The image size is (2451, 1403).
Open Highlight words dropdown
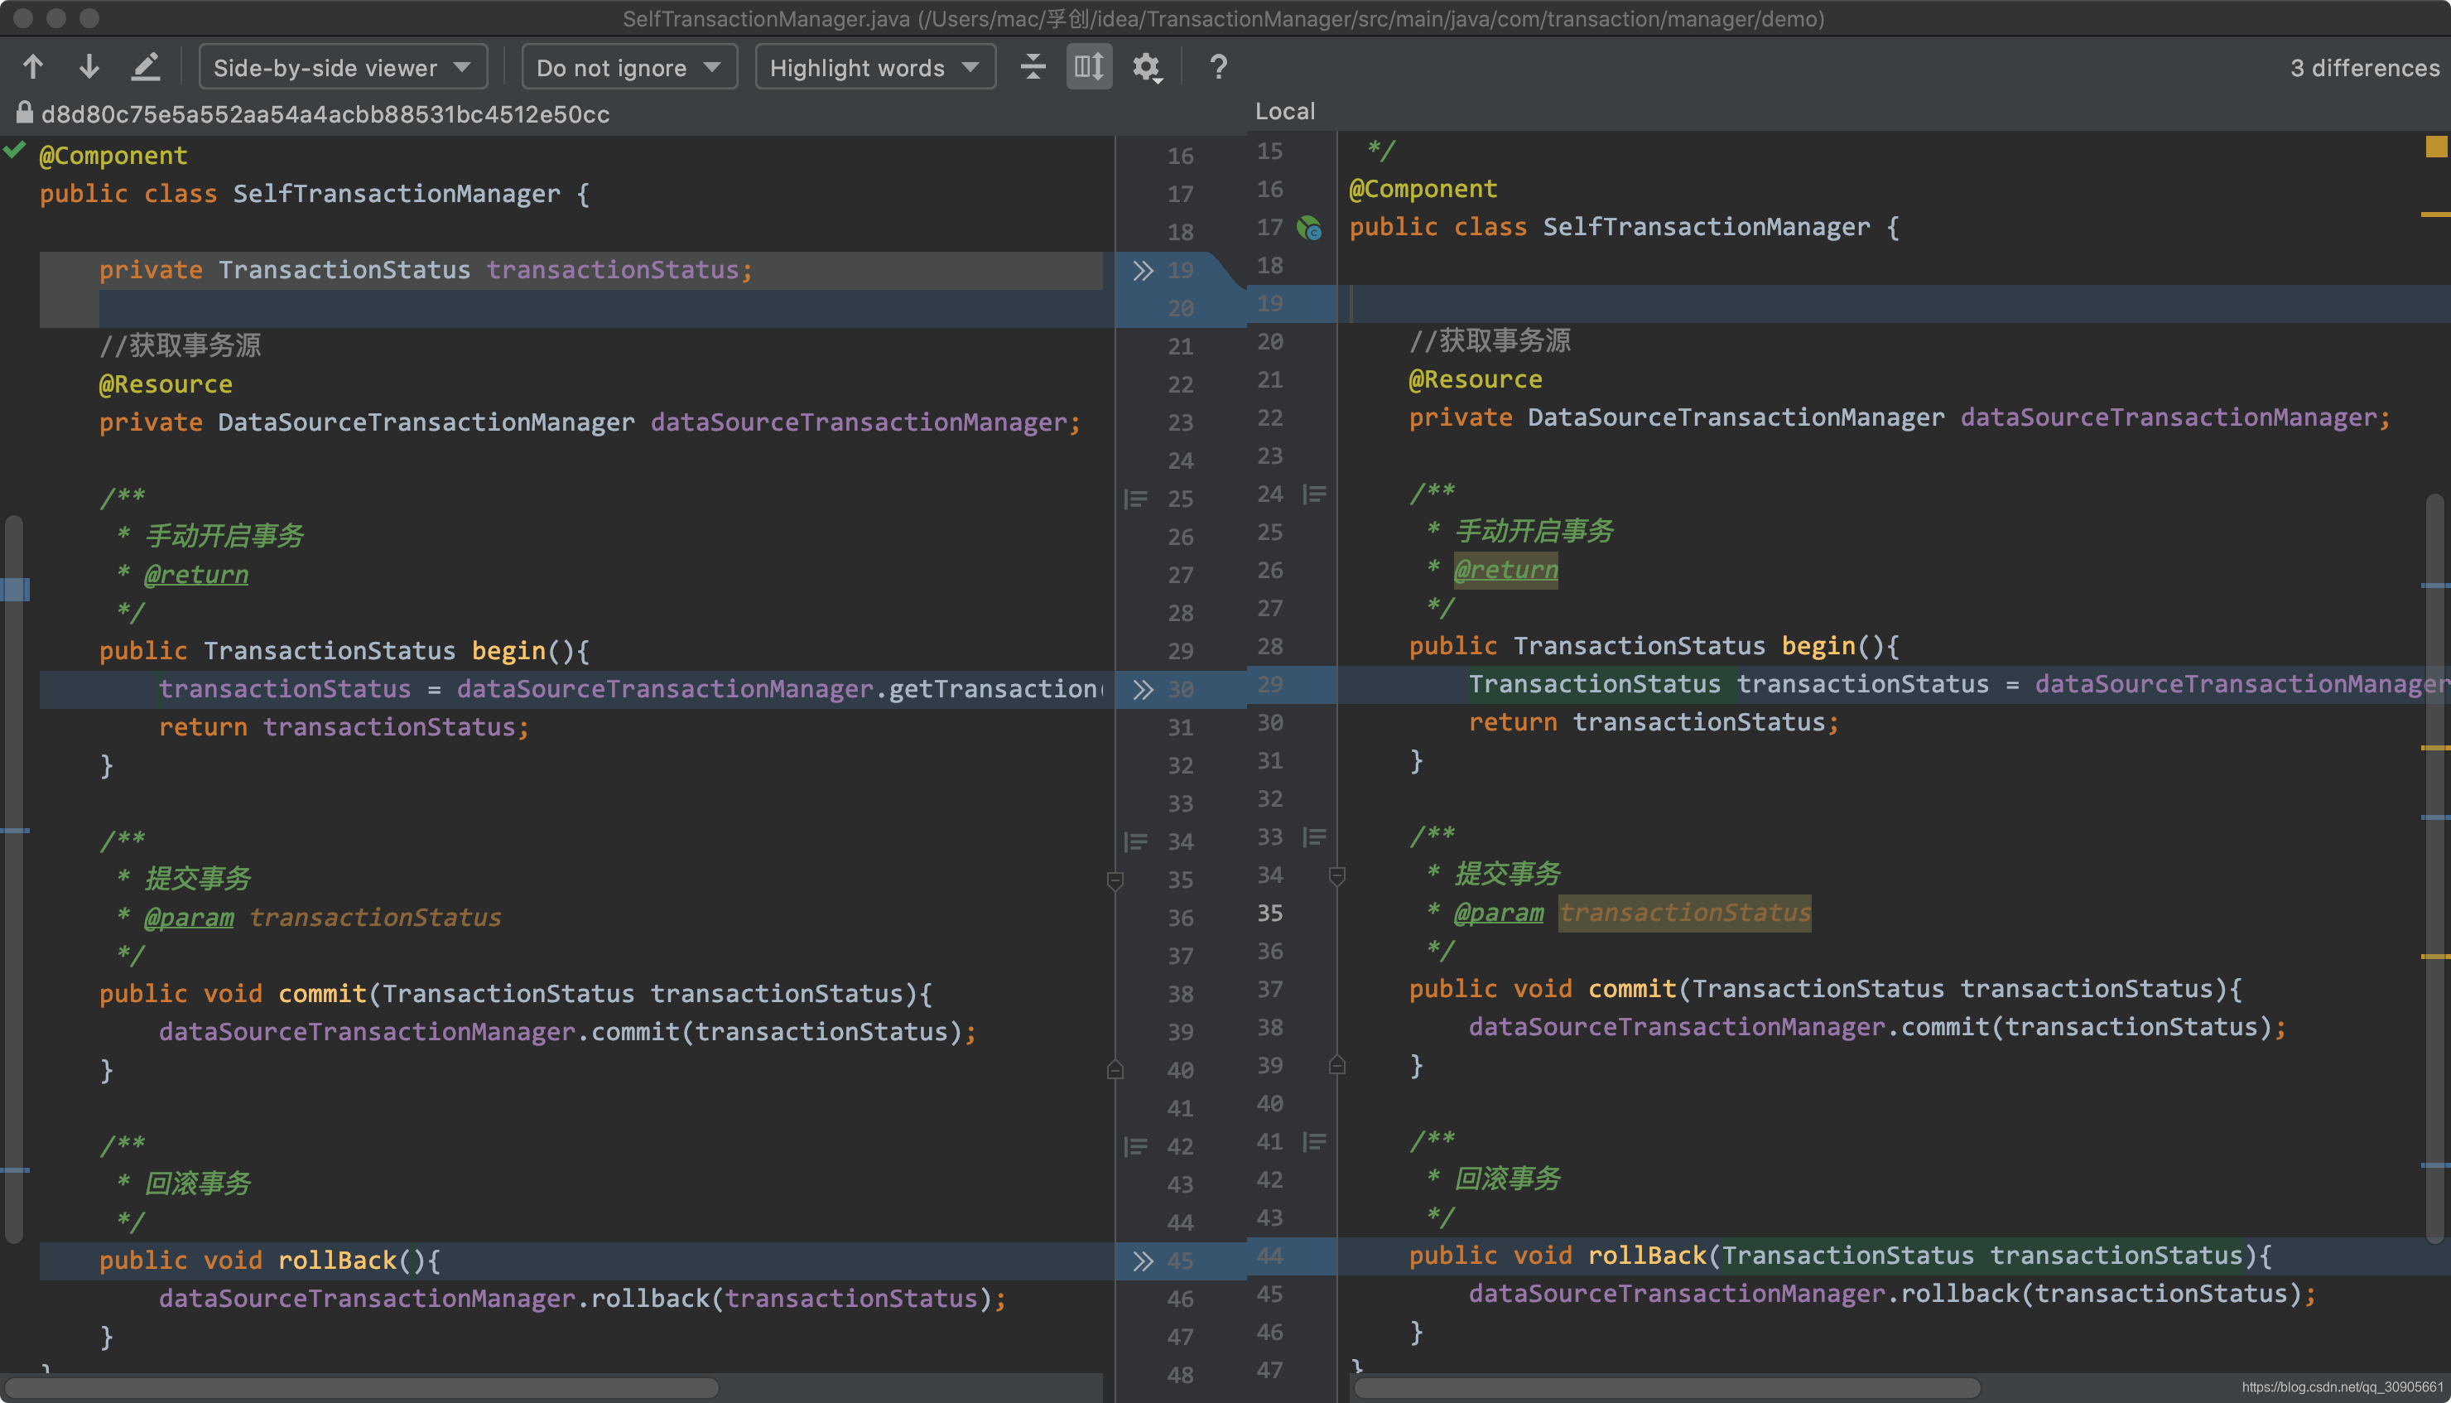(x=874, y=67)
